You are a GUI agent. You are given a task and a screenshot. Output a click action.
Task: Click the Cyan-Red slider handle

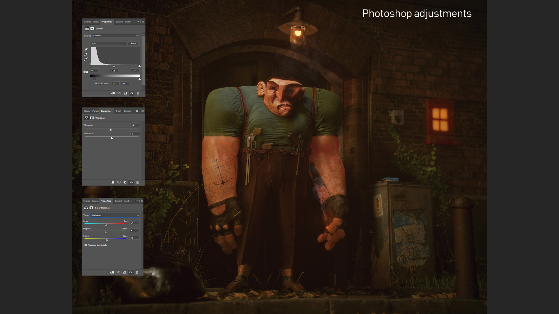tap(106, 225)
